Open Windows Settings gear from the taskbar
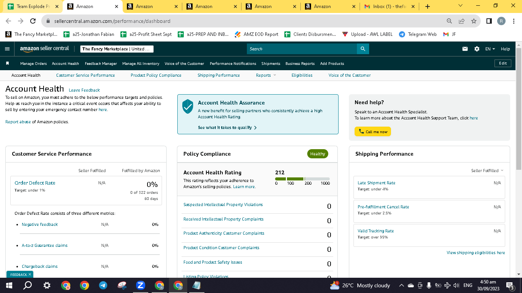This screenshot has height=293, width=522. point(47,285)
